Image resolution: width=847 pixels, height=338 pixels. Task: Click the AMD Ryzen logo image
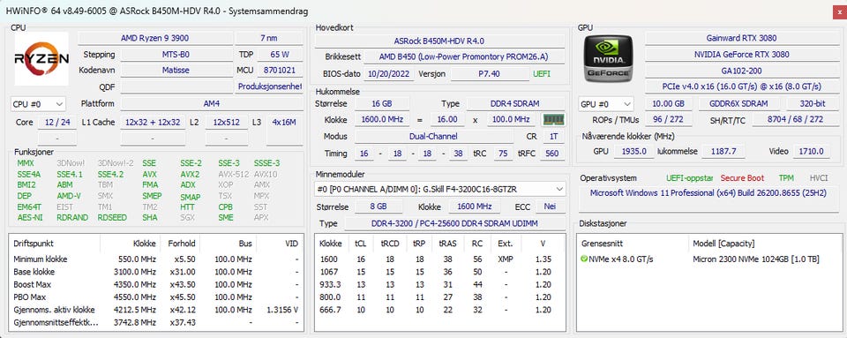[x=41, y=58]
